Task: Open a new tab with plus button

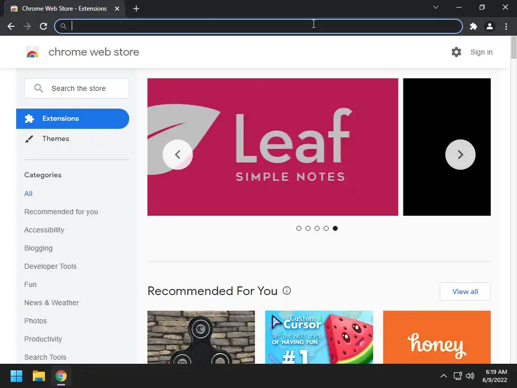Action: point(136,9)
